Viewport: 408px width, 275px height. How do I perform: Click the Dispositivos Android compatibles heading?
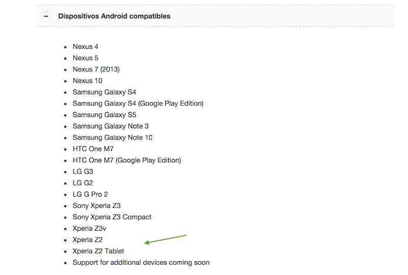click(x=114, y=16)
